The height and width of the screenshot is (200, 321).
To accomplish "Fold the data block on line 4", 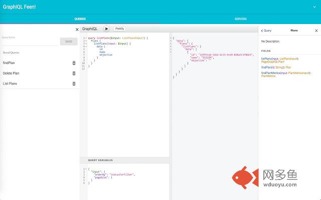I will 86,46.
